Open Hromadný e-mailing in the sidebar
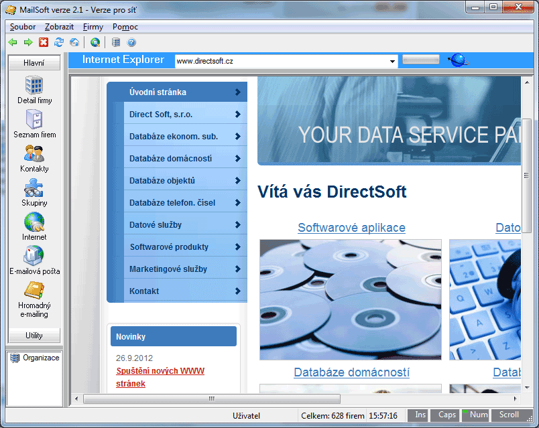This screenshot has width=539, height=428. [x=34, y=299]
